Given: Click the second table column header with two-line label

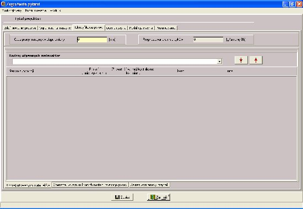Looking at the screenshot, I should pos(94,71).
